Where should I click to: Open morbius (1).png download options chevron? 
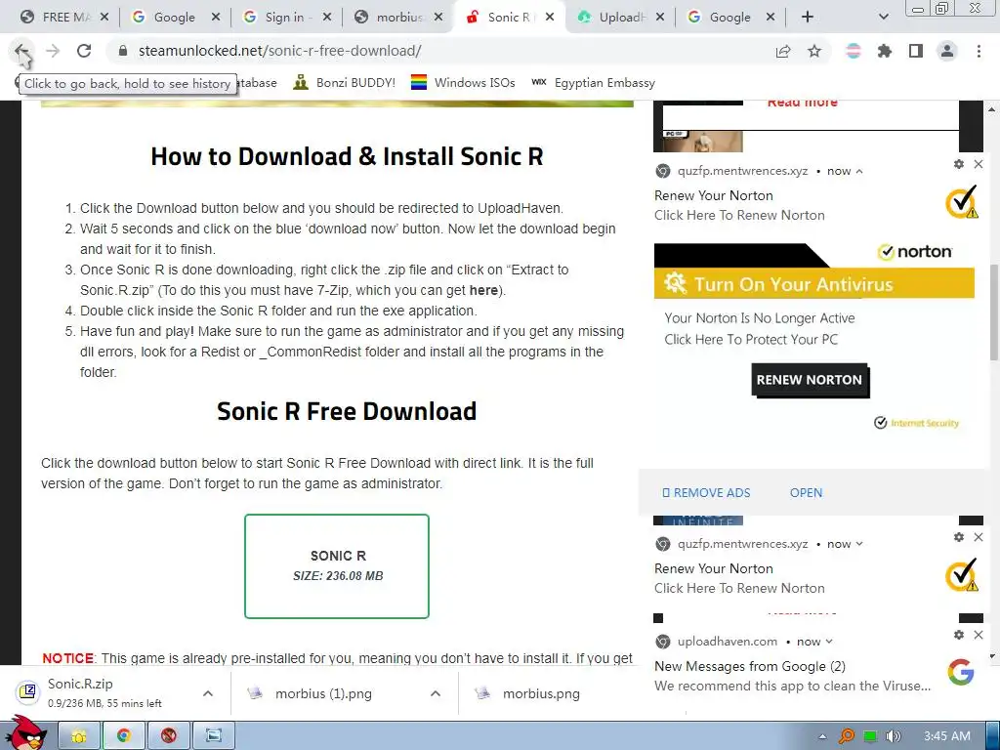[x=436, y=693]
